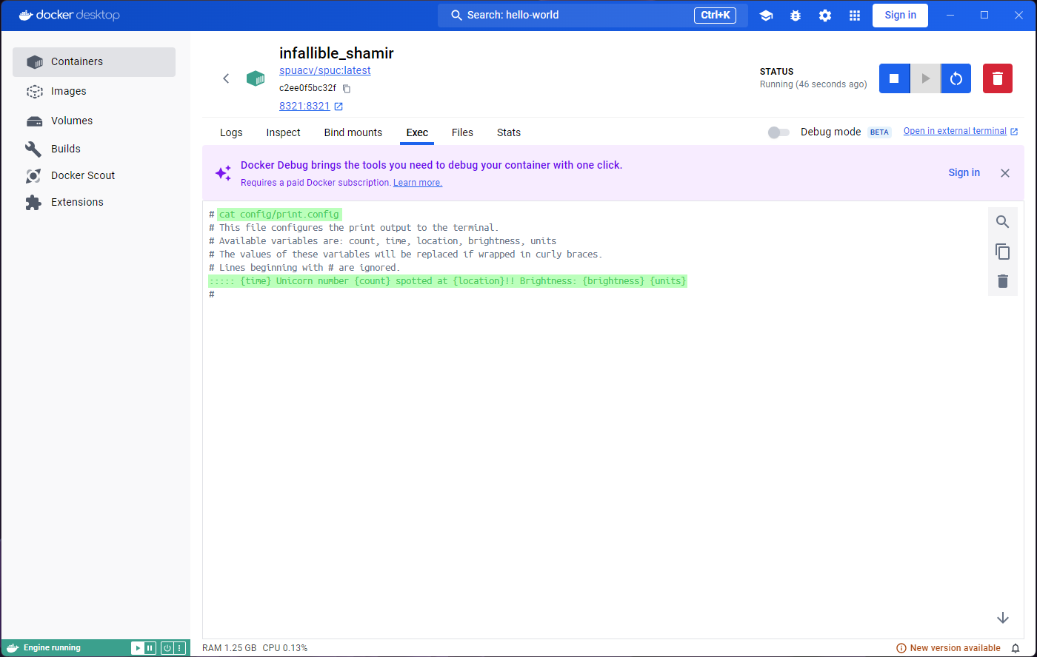
Task: Pause the Docker engine
Action: [150, 648]
